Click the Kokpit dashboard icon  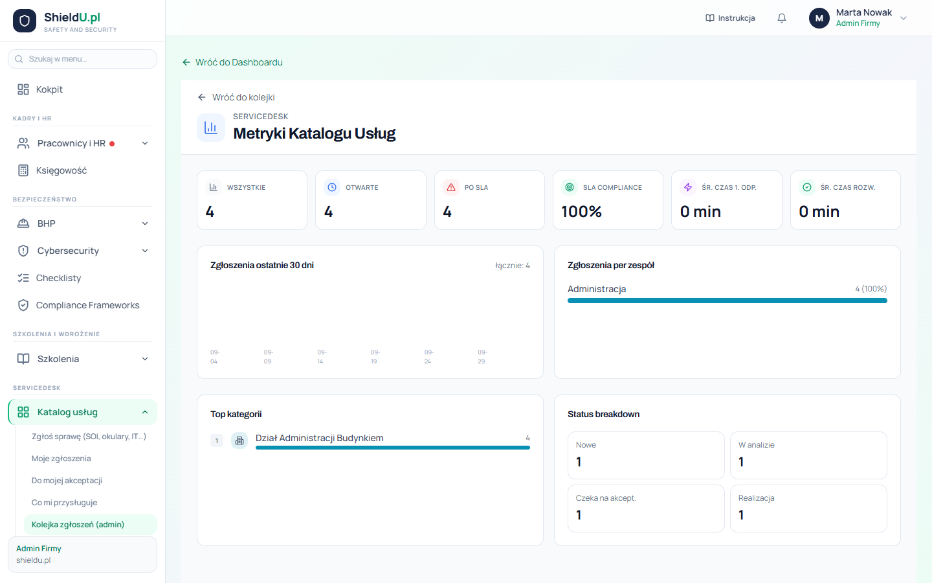(23, 89)
